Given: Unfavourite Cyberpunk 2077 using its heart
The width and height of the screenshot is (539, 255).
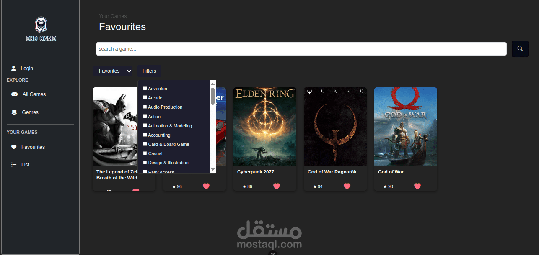Looking at the screenshot, I should 277,186.
